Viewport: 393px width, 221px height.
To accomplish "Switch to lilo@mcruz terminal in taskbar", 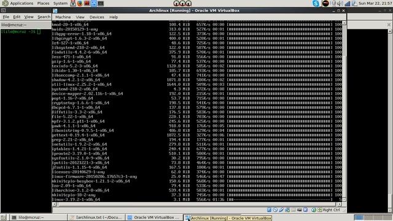I will click(38, 217).
